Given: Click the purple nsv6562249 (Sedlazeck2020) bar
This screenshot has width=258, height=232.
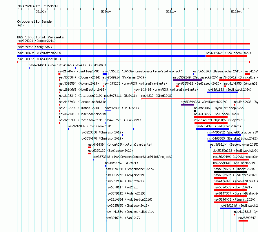Looking at the screenshot, I should [x=187, y=80].
